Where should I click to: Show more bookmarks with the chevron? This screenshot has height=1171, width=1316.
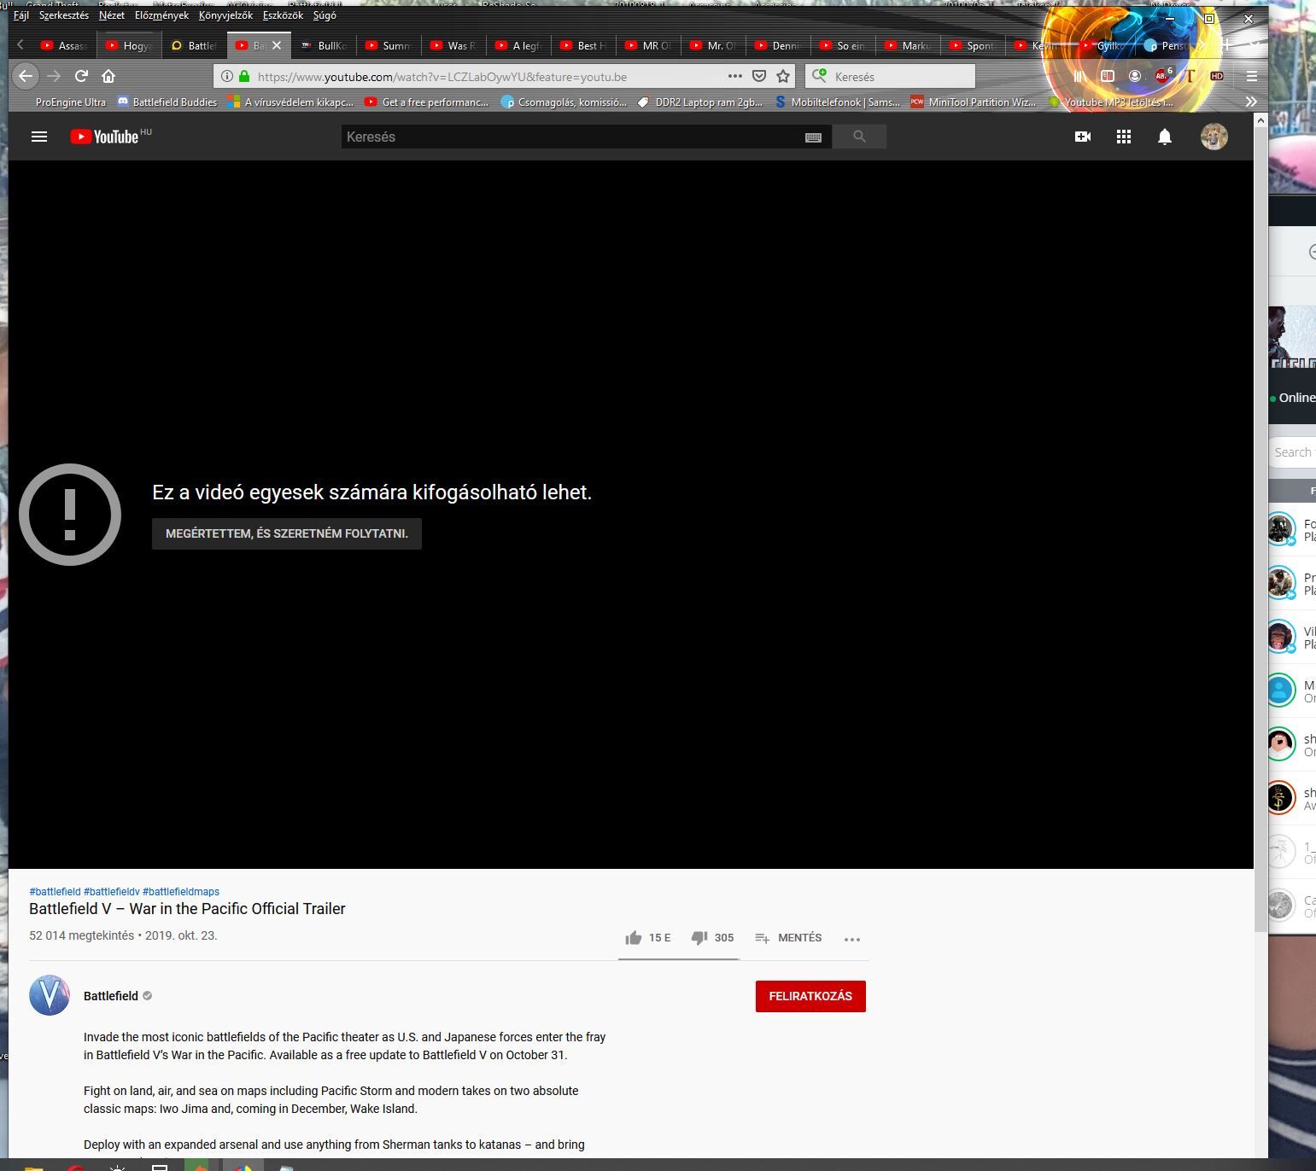click(x=1251, y=102)
